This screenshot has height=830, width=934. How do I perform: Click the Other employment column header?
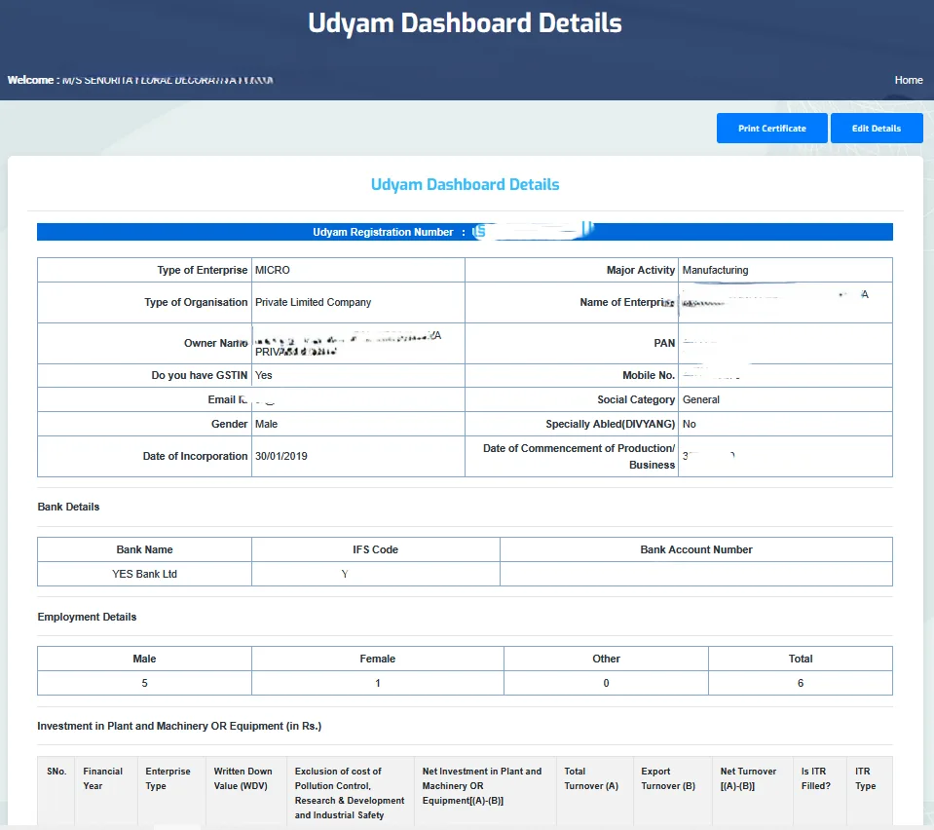tap(606, 659)
